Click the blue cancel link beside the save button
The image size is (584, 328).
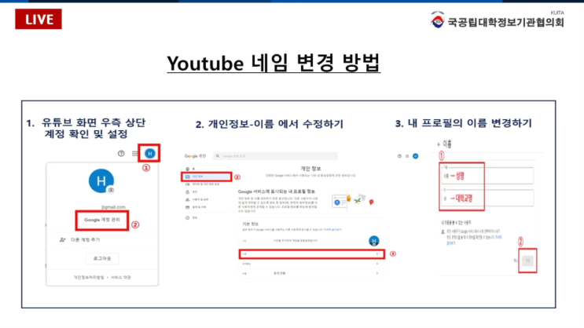(516, 261)
